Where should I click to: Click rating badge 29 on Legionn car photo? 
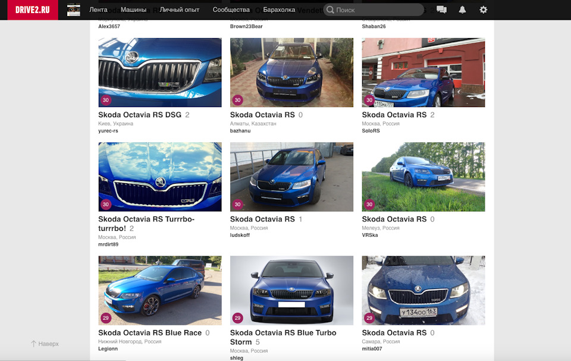coord(106,318)
